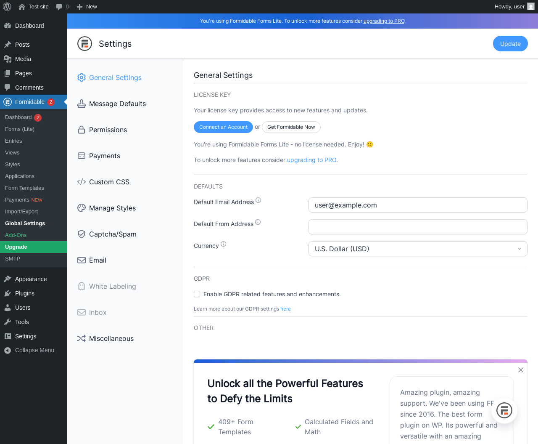Click the Default From Address info icon
This screenshot has height=444, width=538.
[258, 222]
